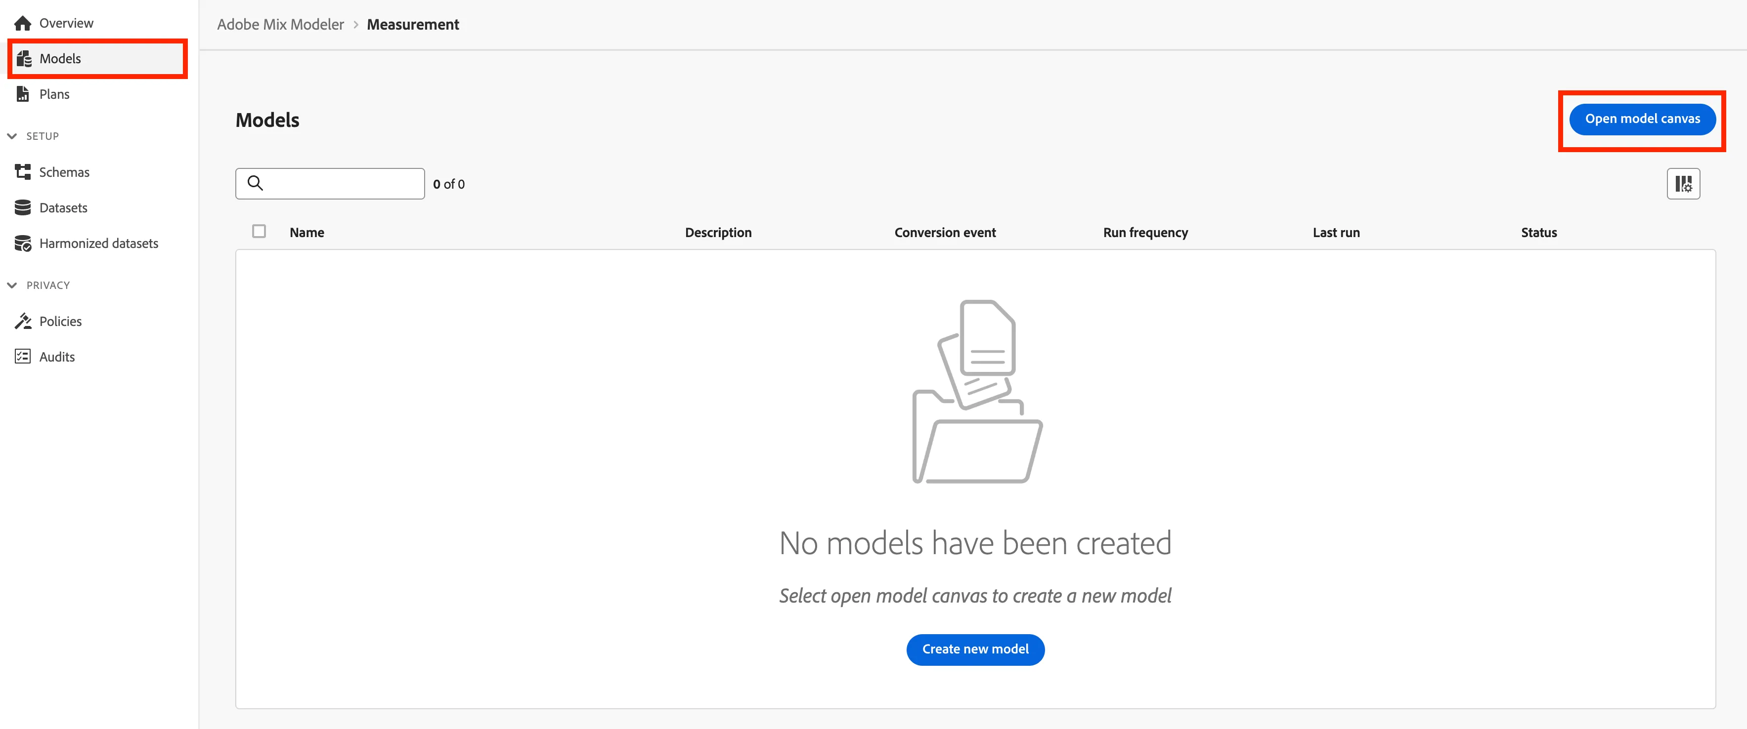The height and width of the screenshot is (729, 1747).
Task: Collapse the PRIVACY section chevron
Action: tap(11, 285)
